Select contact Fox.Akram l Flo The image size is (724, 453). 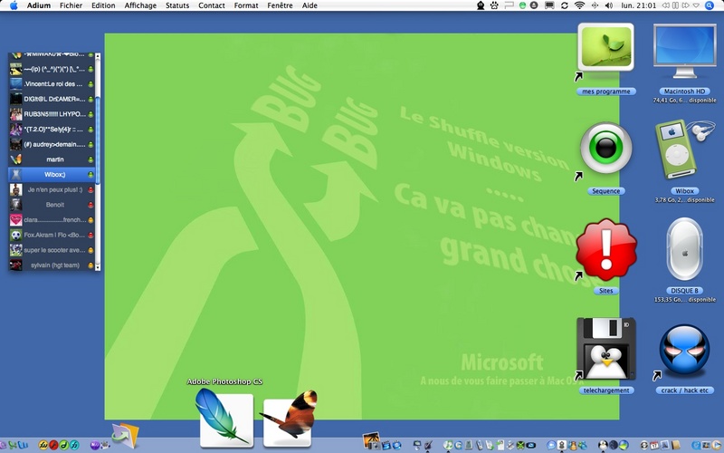(x=52, y=235)
